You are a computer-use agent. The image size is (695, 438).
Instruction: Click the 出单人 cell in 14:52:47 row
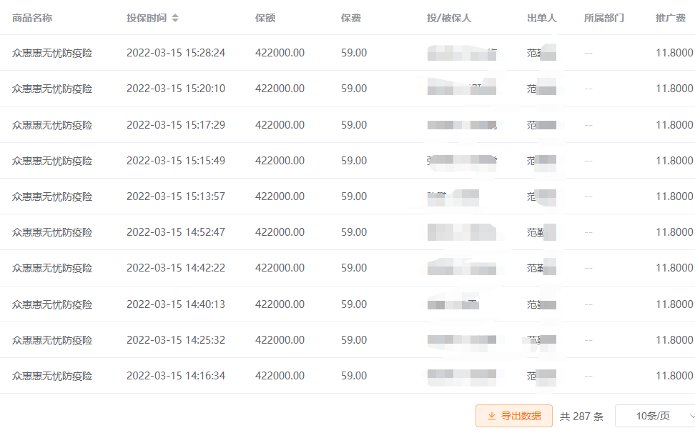point(541,232)
